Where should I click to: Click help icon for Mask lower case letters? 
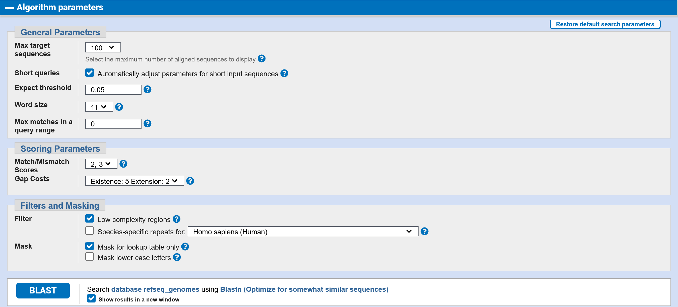click(x=177, y=257)
